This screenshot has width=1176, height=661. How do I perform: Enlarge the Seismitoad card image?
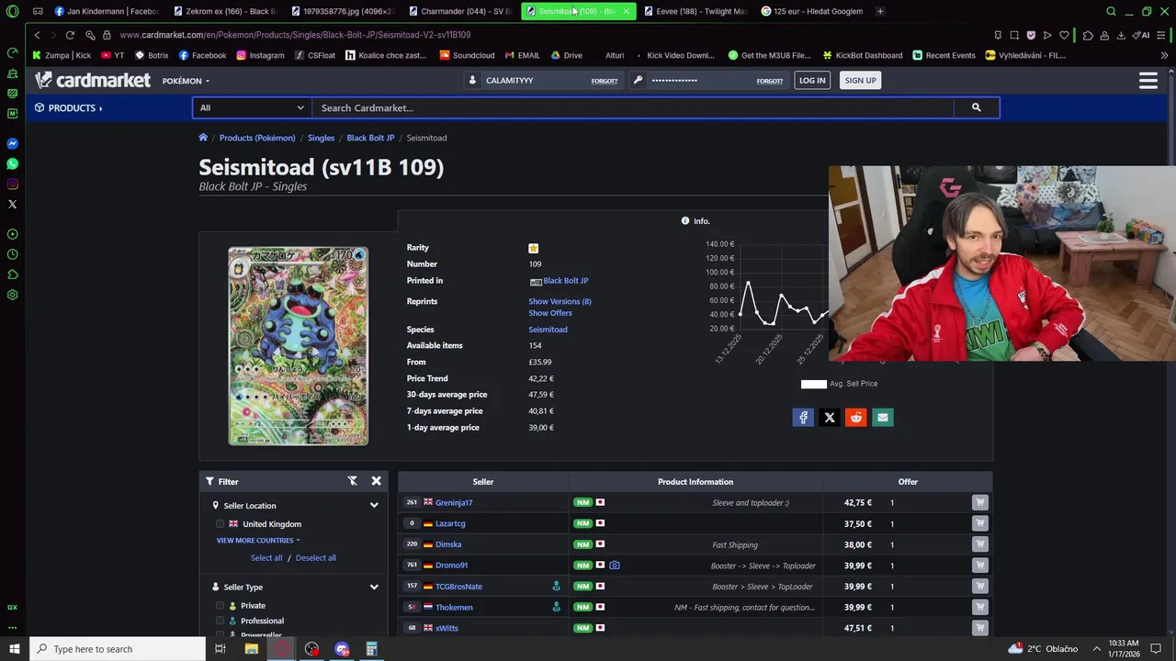pyautogui.click(x=298, y=346)
